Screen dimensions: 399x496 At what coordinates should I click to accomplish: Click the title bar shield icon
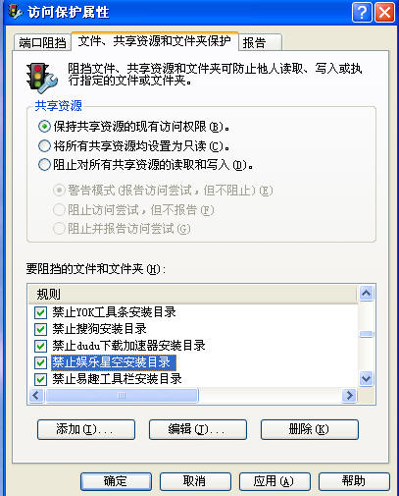pos(15,12)
